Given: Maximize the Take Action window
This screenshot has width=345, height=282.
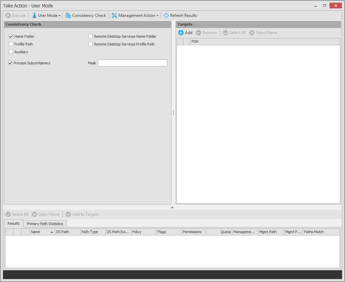Looking at the screenshot, I should click(324, 6).
